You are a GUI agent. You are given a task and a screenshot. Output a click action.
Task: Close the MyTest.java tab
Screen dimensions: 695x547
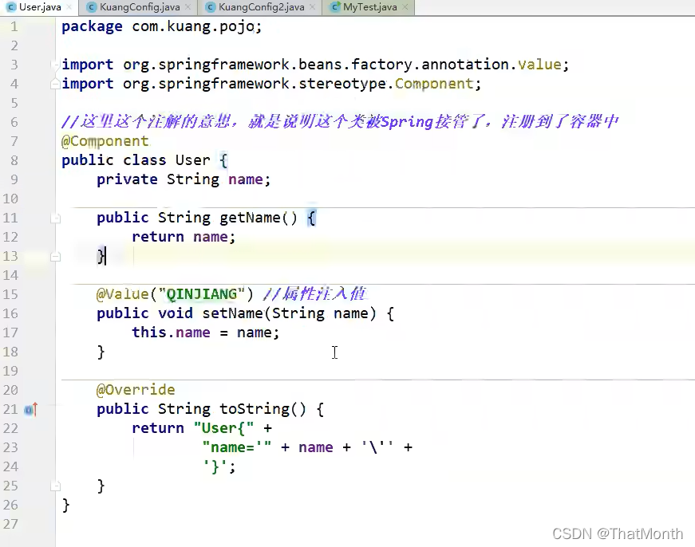[x=405, y=7]
